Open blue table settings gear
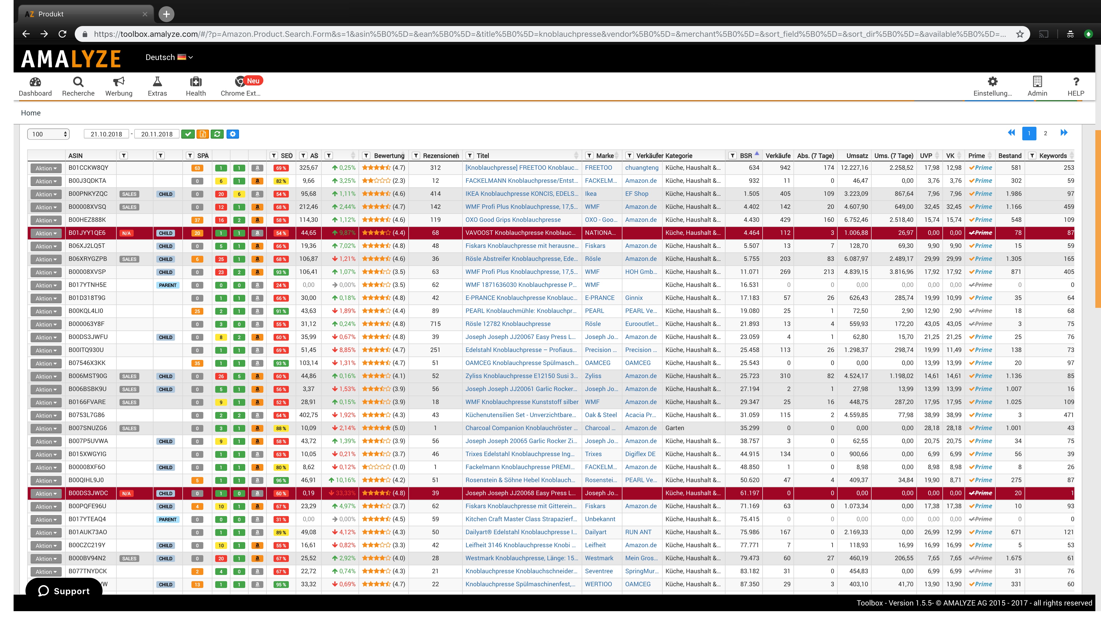 [x=233, y=134]
